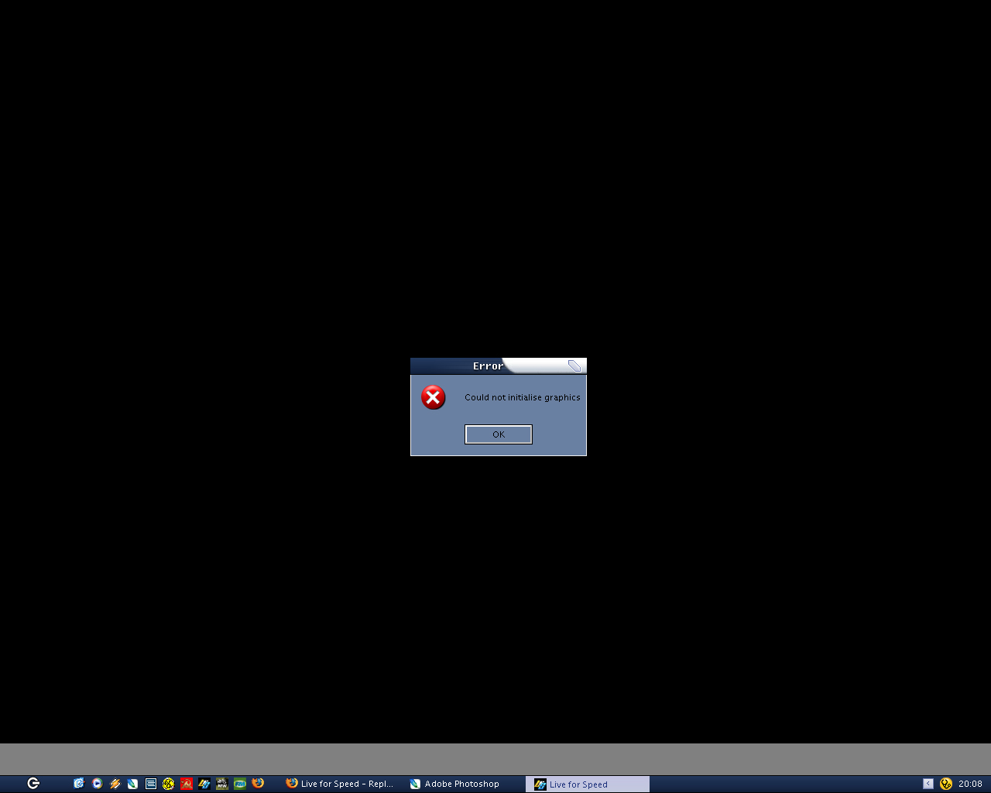Click the green FM quick launch icon

coord(240,784)
